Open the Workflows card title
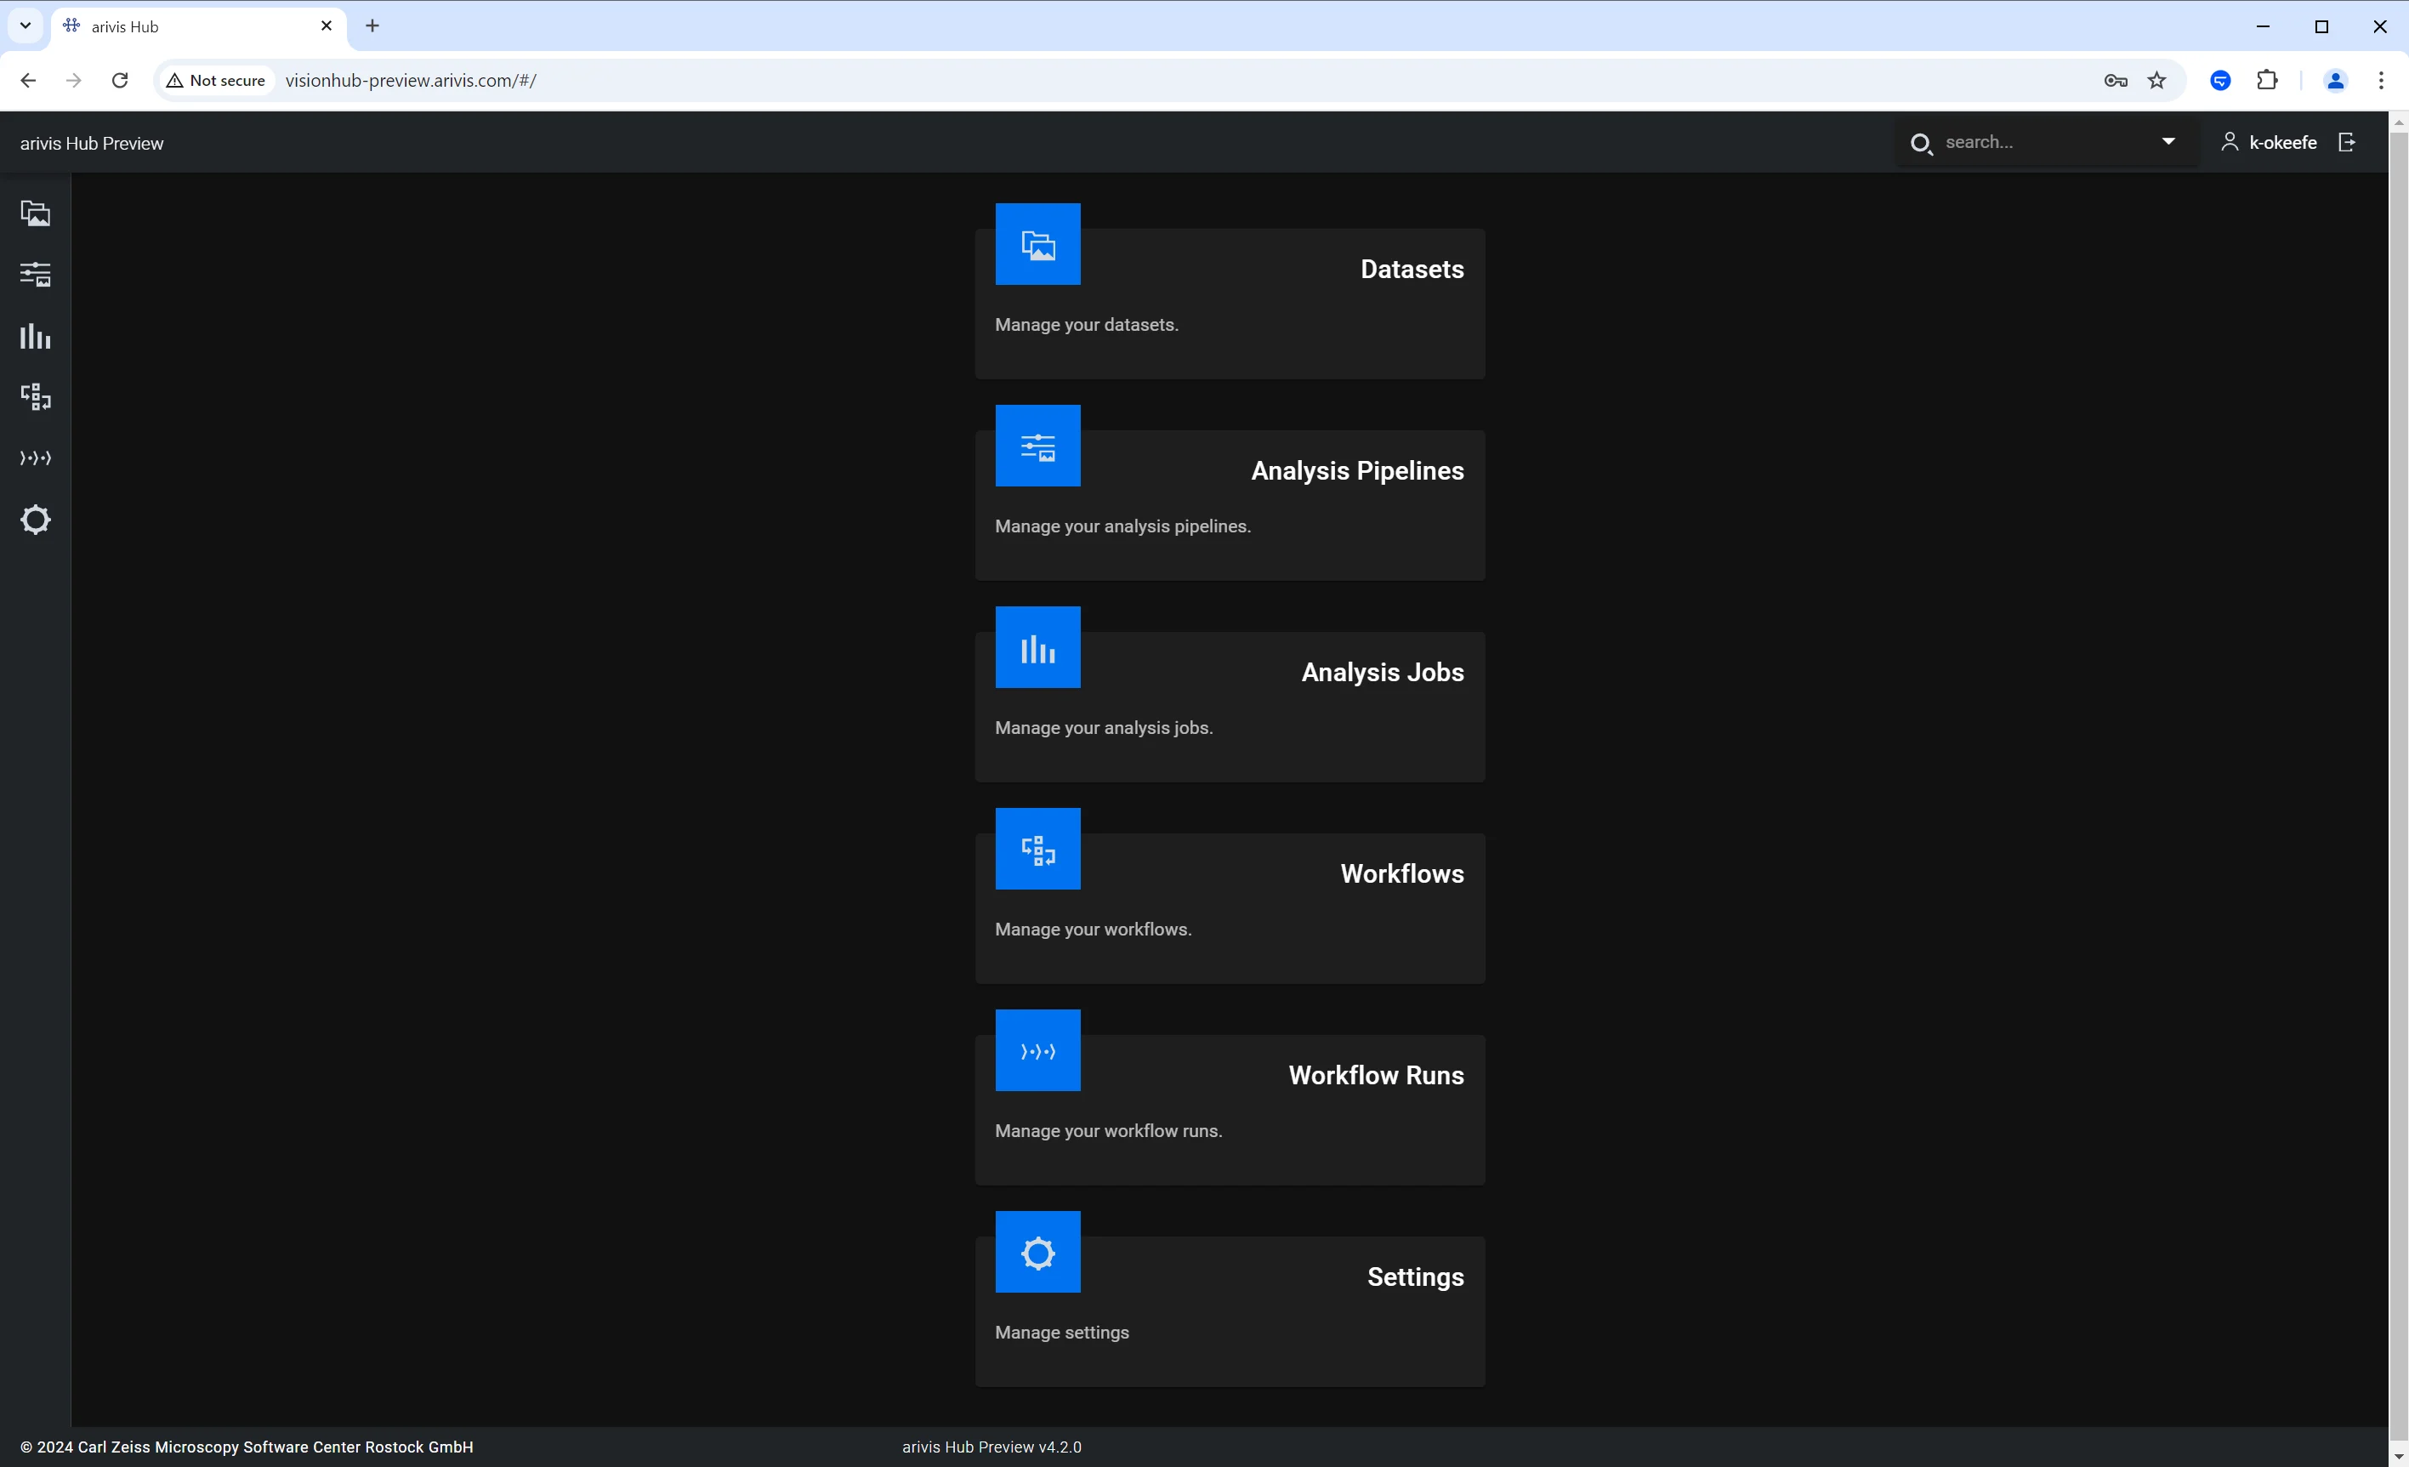Screen dimensions: 2409x1467 tap(1402, 873)
